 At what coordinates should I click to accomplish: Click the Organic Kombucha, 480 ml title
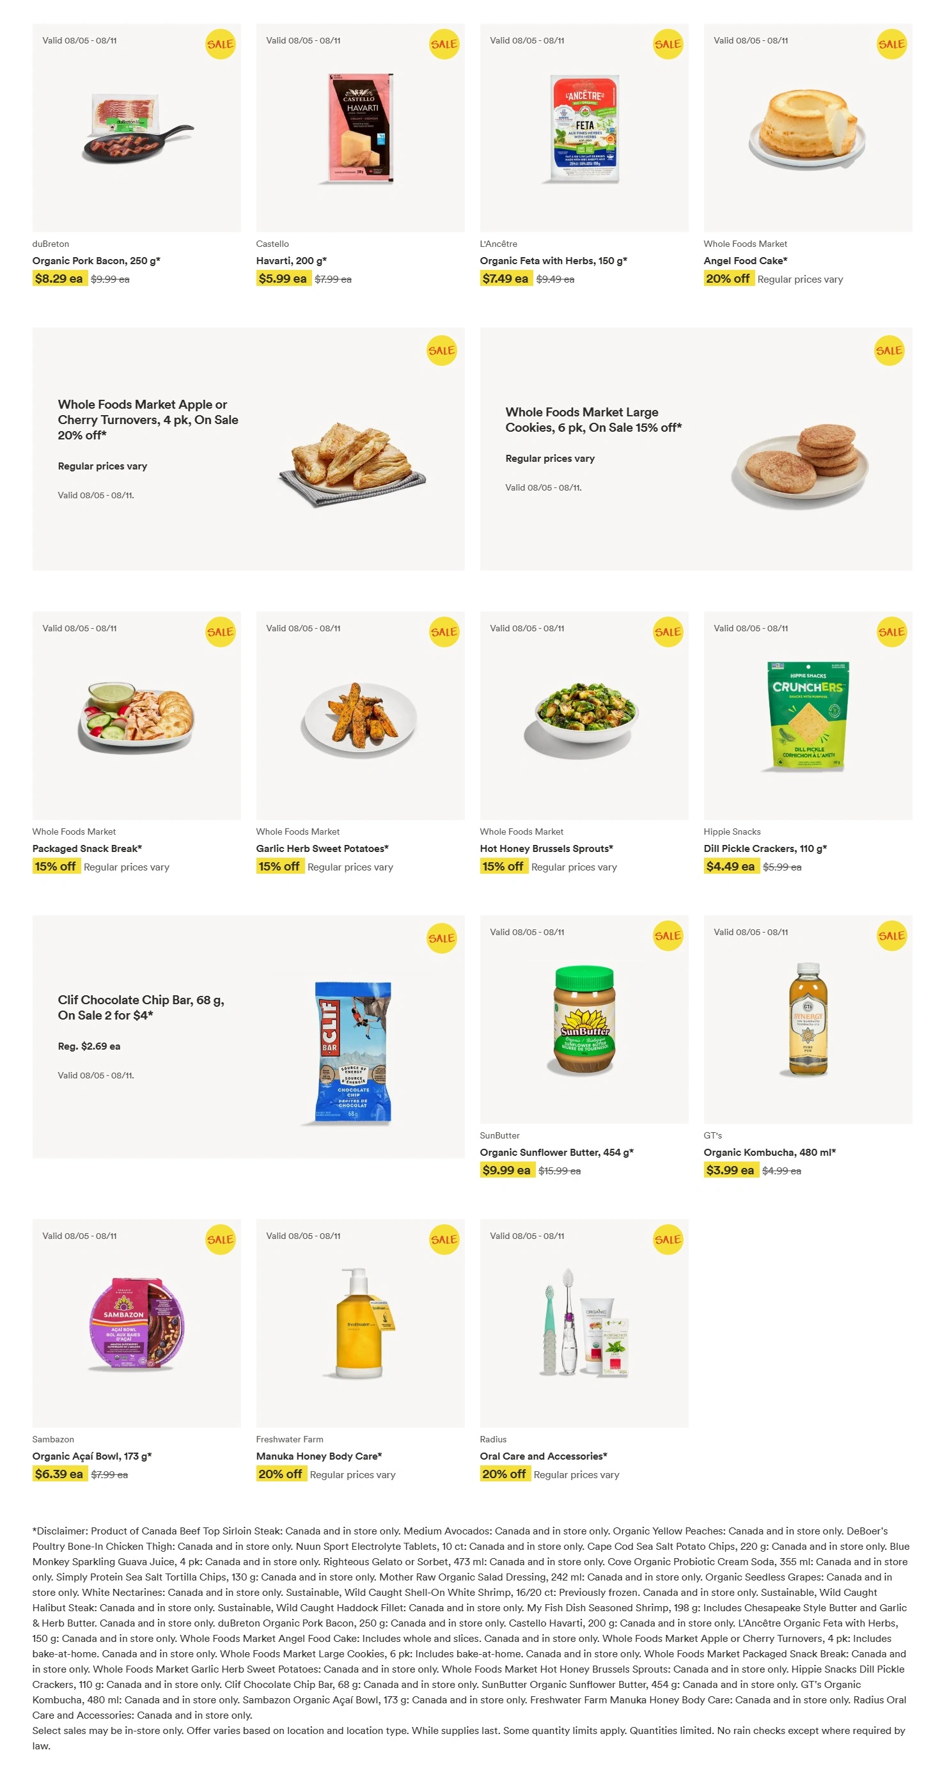click(769, 1152)
